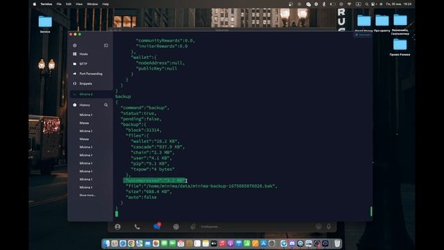Image resolution: width=444 pixels, height=250 pixels.
Task: Open the Edit menu
Action: (69, 4)
